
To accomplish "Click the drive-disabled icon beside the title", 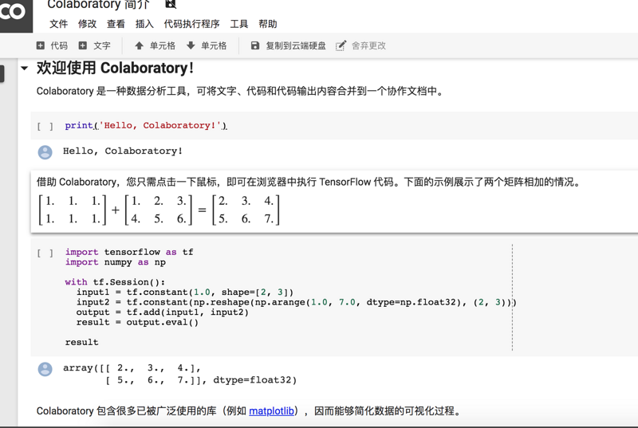I will point(171,4).
